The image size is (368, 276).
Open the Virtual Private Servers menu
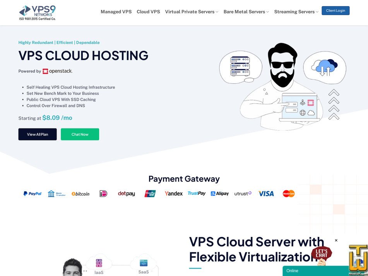click(x=190, y=12)
